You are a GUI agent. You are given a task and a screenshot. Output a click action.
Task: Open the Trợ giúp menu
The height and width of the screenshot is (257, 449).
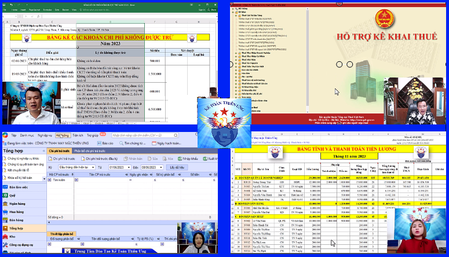pos(93,135)
